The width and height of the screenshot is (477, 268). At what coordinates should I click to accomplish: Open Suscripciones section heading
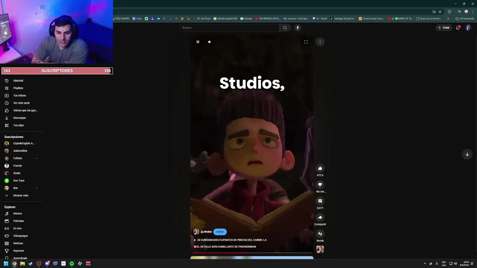tap(14, 137)
